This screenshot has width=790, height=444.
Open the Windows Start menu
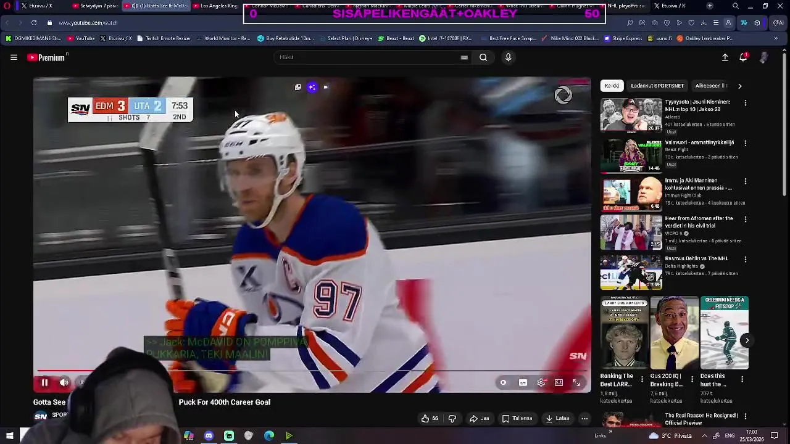pos(9,436)
